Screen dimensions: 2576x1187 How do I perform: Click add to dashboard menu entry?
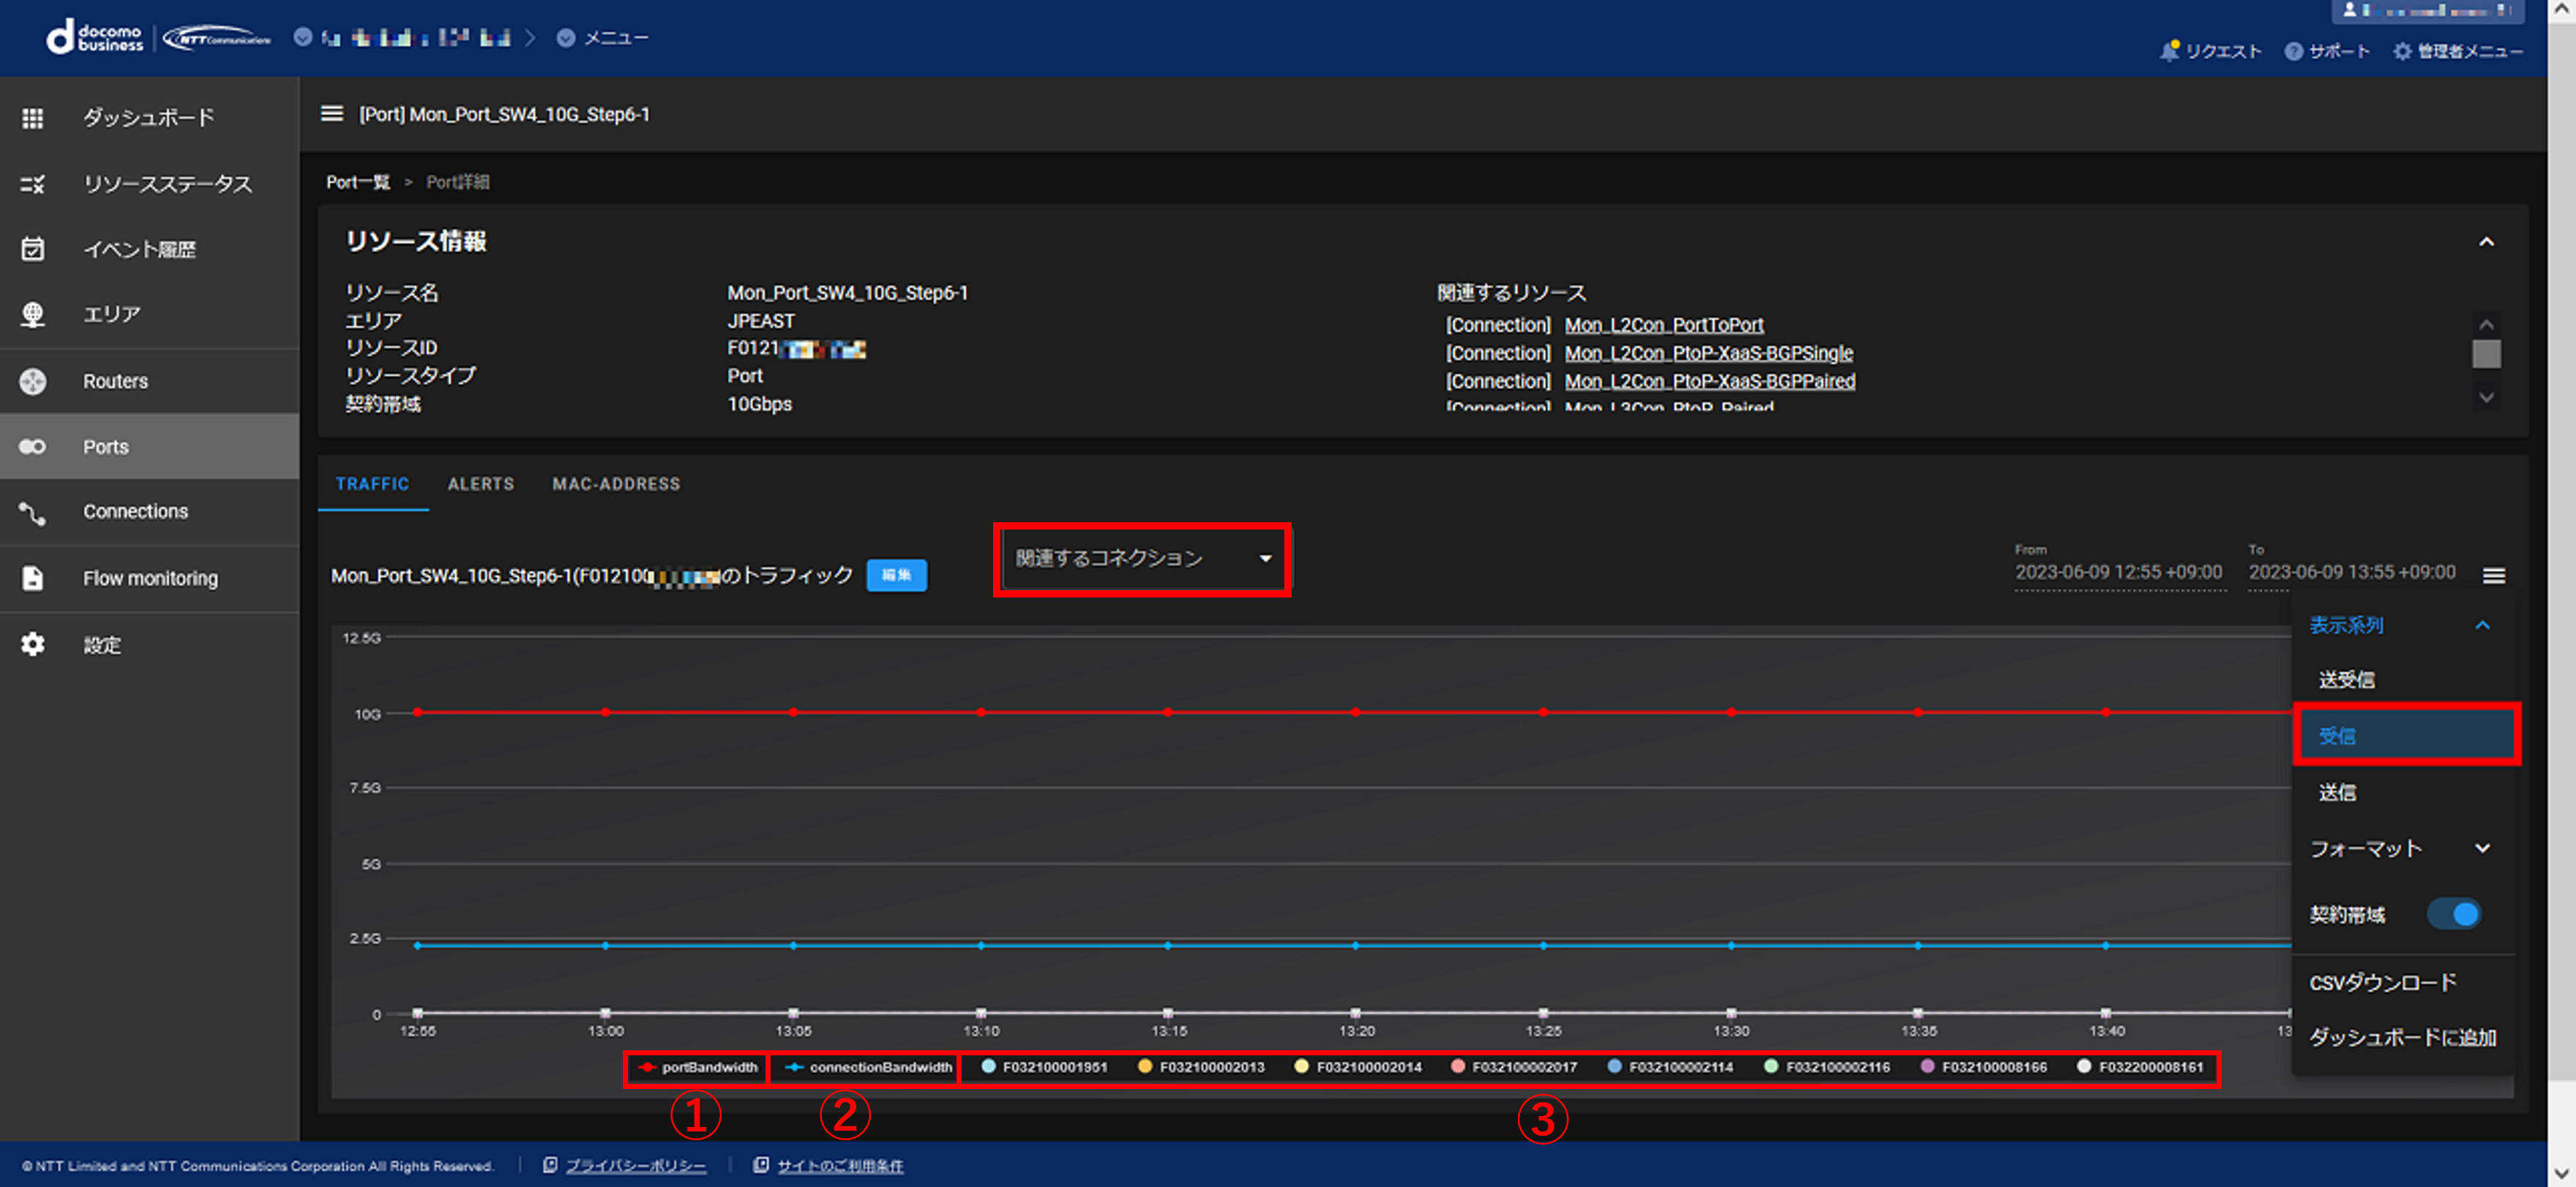point(2404,1037)
